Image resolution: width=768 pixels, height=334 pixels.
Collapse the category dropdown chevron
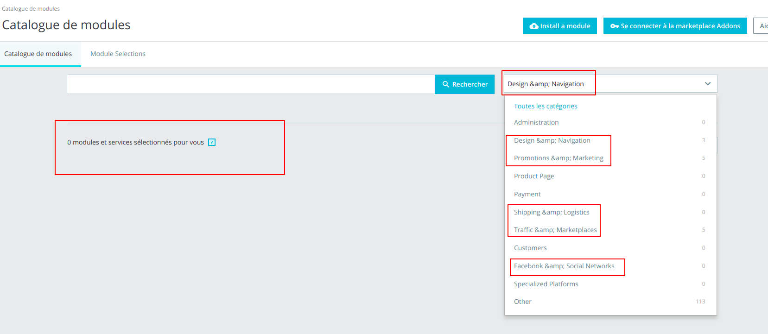tap(708, 84)
